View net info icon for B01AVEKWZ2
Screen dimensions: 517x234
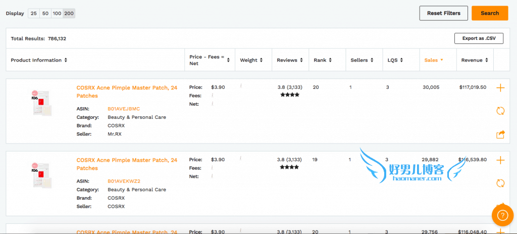213,176
